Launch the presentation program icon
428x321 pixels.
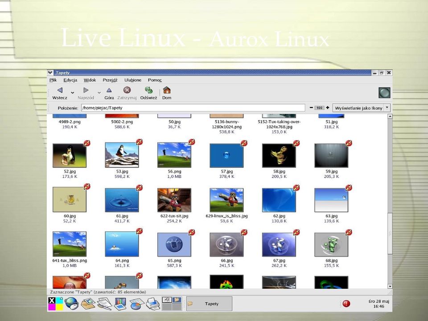coord(120,304)
